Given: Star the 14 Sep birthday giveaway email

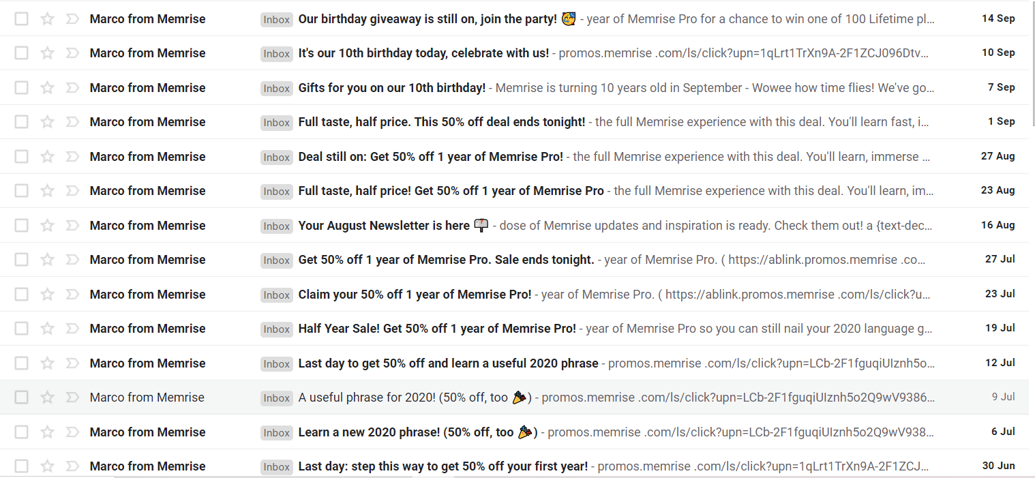Looking at the screenshot, I should click(x=47, y=19).
